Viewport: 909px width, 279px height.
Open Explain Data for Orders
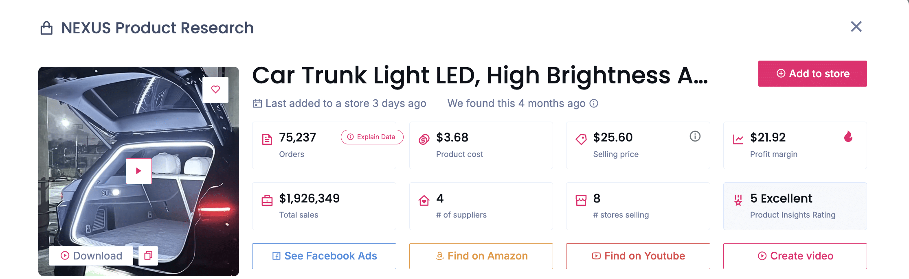coord(371,137)
